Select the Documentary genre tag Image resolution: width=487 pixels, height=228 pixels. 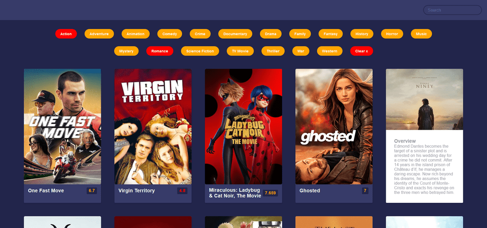pos(235,34)
